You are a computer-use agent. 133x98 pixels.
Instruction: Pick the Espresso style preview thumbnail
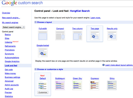click(94, 85)
